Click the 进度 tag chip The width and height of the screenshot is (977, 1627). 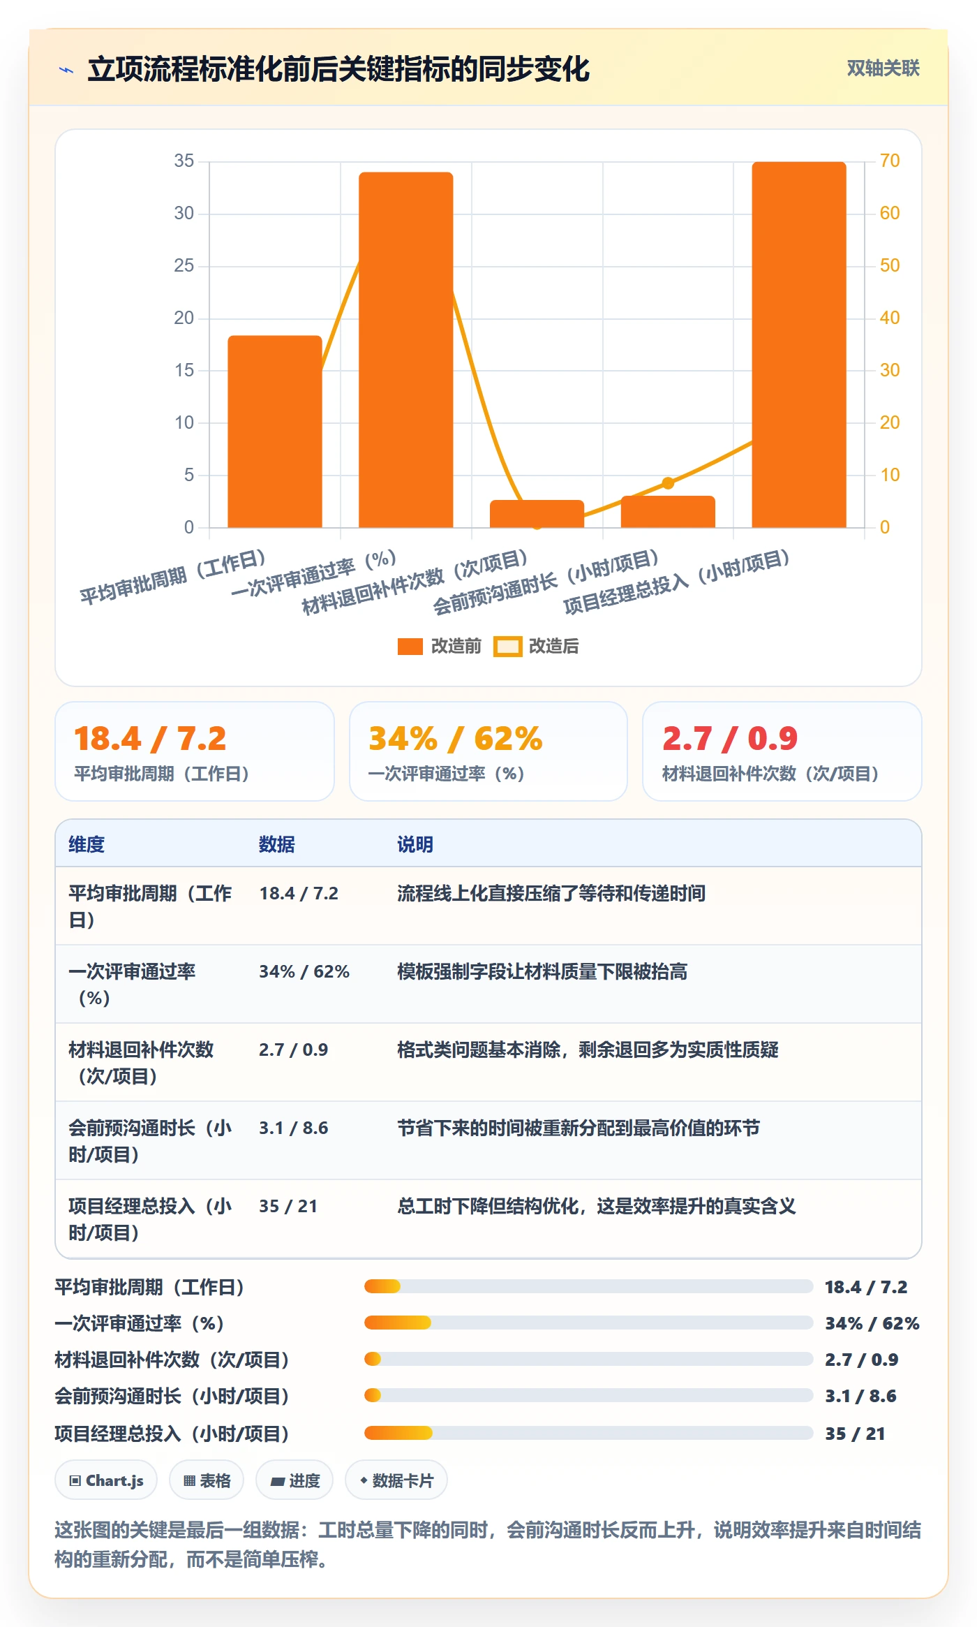pos(294,1480)
